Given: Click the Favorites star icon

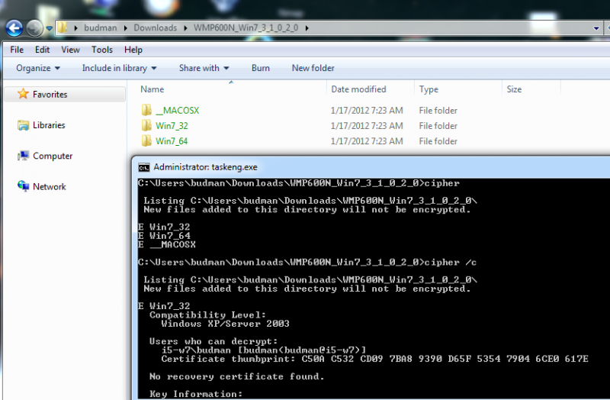Looking at the screenshot, I should pos(24,94).
